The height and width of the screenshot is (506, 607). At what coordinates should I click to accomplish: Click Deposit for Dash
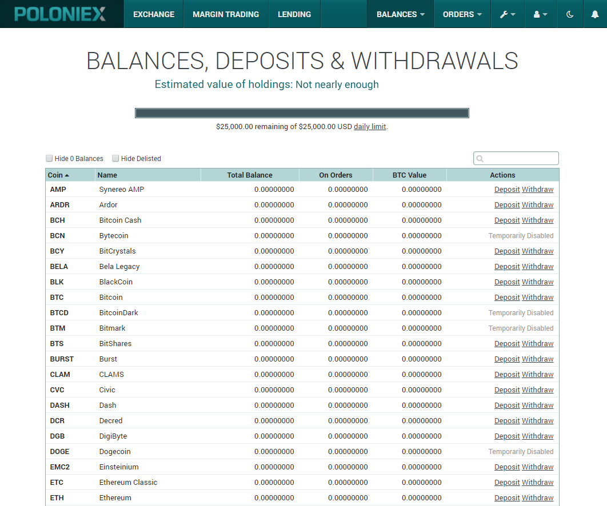click(507, 405)
